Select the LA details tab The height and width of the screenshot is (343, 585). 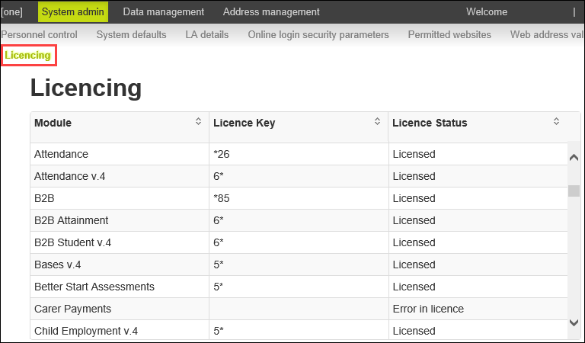[207, 35]
